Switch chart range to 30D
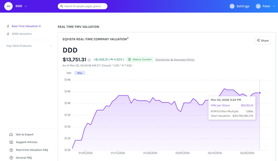Image resolution: width=278 pixels, height=161 pixels. point(69,73)
